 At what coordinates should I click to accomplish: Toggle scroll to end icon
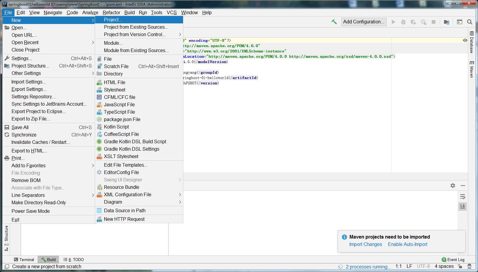pyautogui.click(x=463, y=206)
